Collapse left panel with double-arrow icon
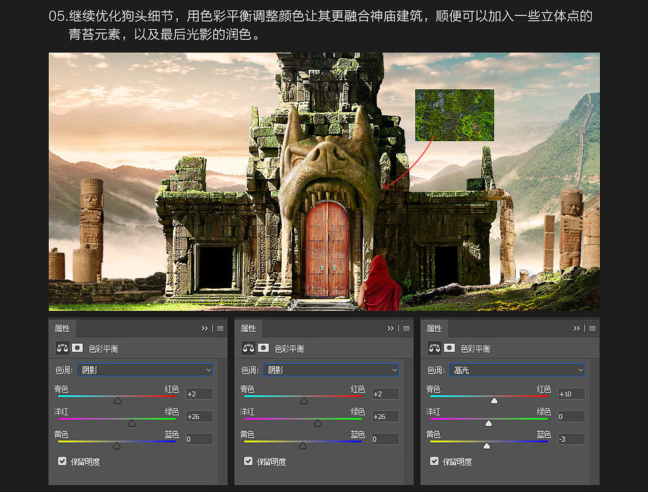Image resolution: width=648 pixels, height=492 pixels. click(x=204, y=328)
